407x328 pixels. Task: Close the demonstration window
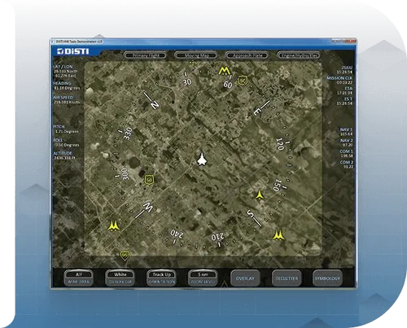point(352,41)
